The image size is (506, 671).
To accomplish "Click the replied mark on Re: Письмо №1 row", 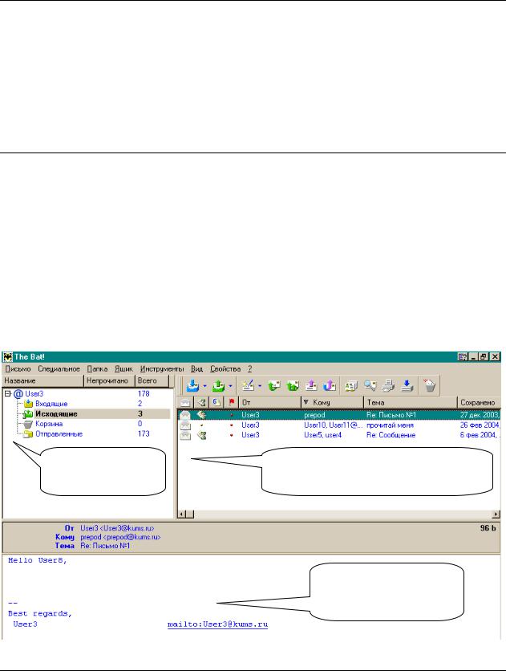I will (x=201, y=415).
